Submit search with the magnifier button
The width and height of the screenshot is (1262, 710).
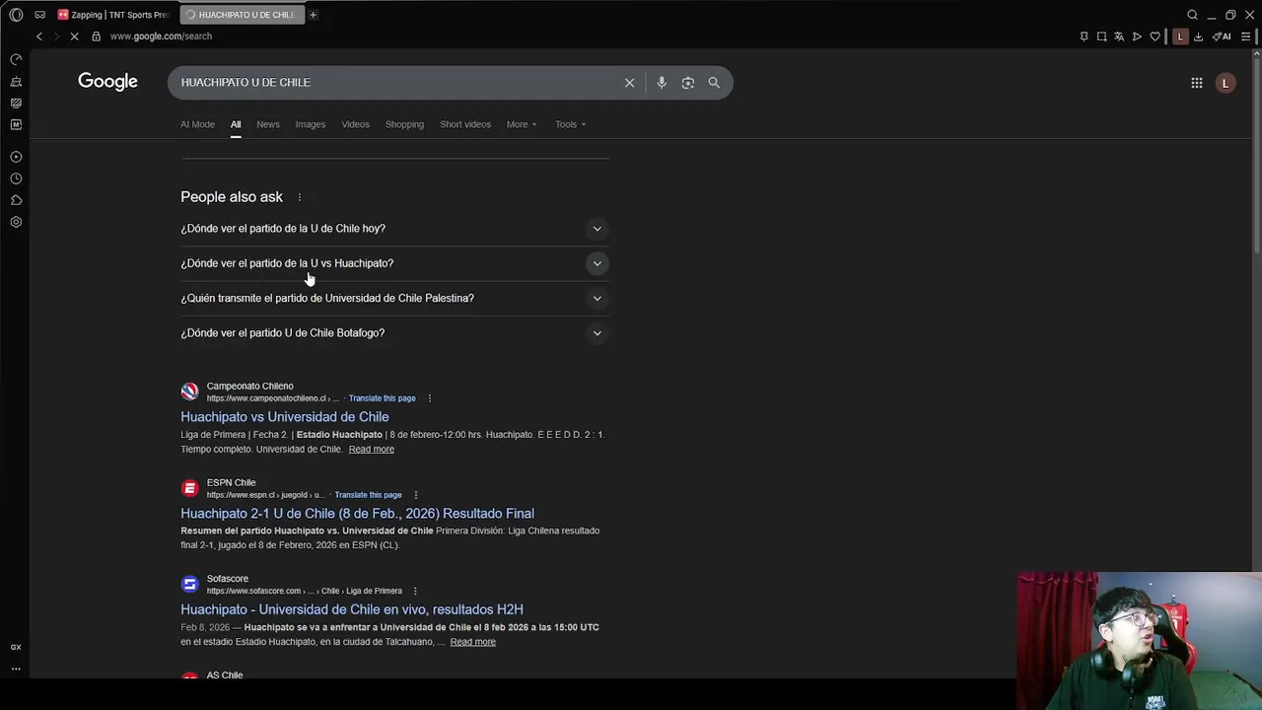point(714,83)
